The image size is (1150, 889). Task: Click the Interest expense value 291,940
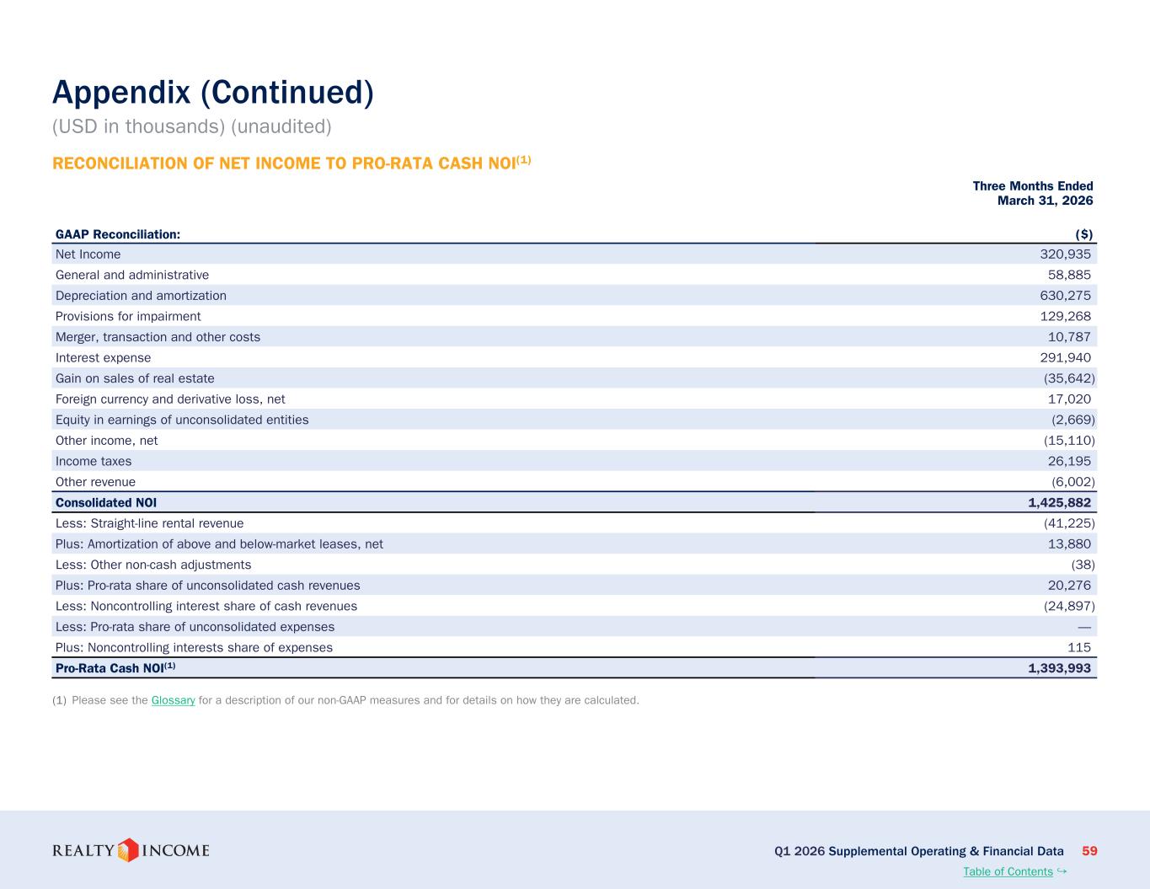(x=1065, y=357)
